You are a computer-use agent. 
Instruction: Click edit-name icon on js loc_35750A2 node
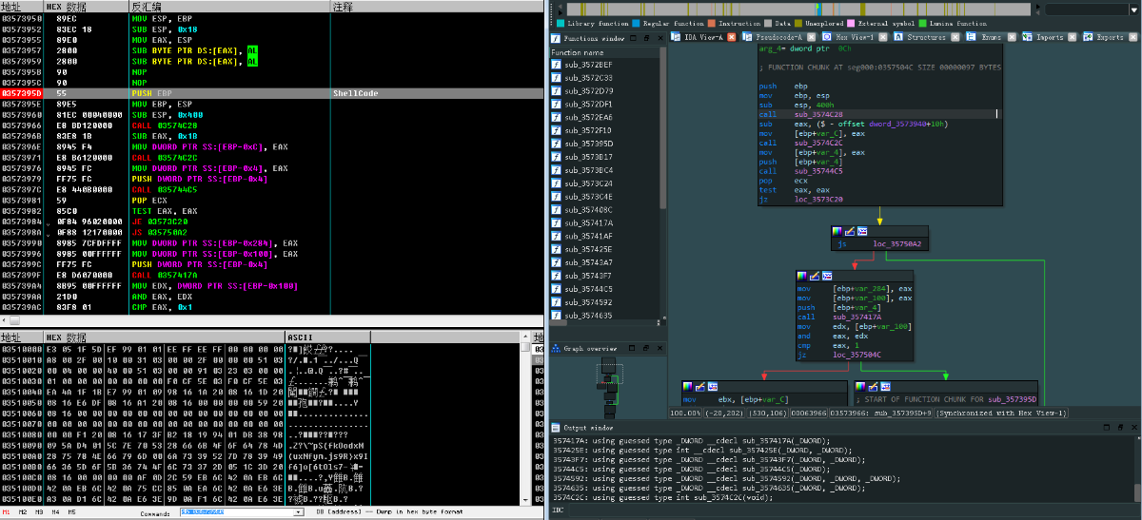click(x=850, y=231)
